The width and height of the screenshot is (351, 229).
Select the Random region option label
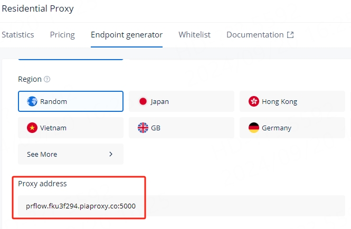tap(53, 101)
